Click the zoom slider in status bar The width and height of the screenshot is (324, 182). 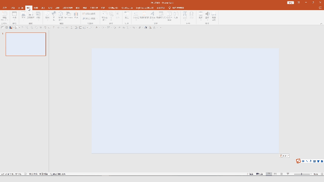(x=302, y=174)
